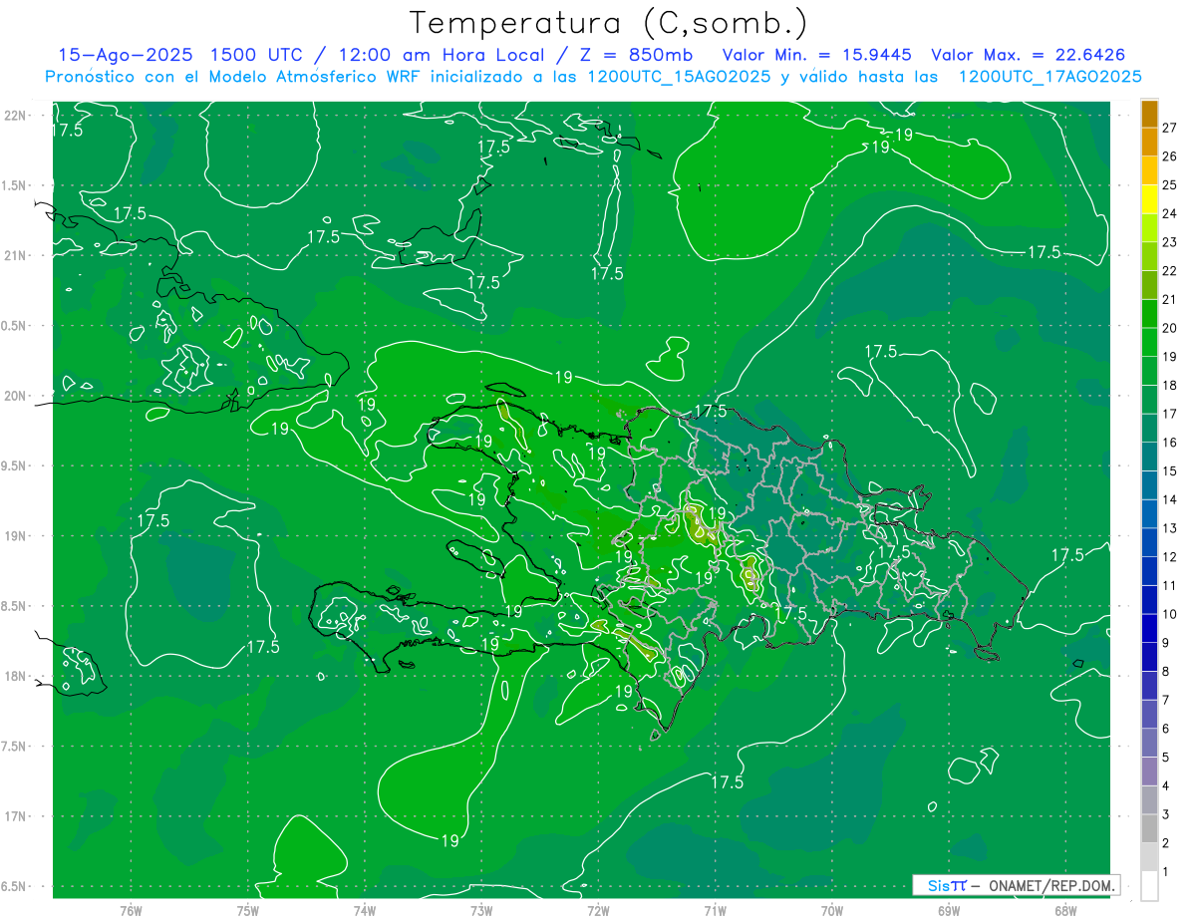Click the "8.5N" latitude axis label

coord(14,606)
